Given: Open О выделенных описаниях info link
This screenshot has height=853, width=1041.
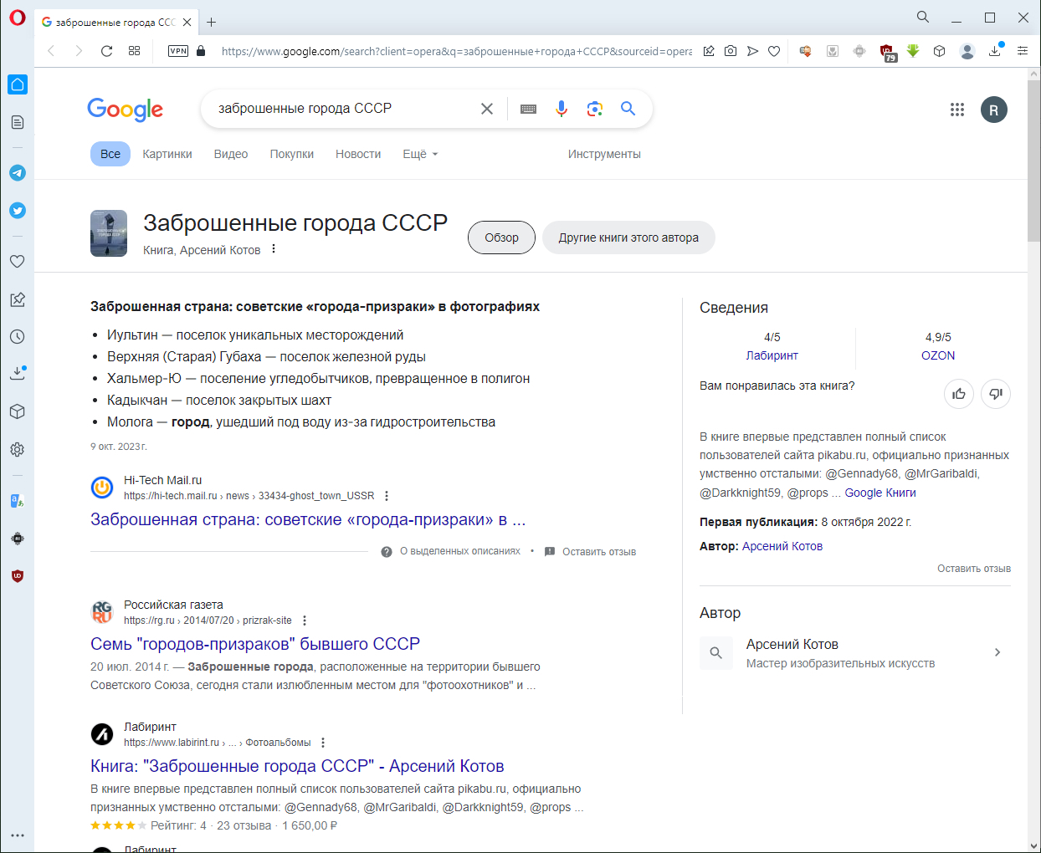Looking at the screenshot, I should point(459,551).
